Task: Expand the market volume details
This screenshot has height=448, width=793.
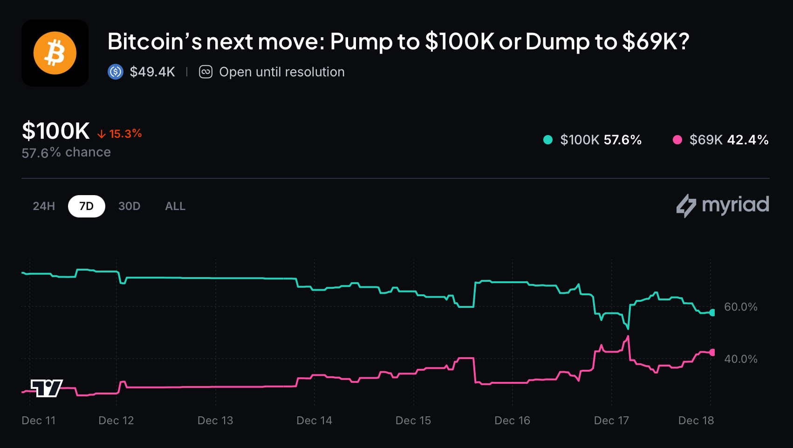Action: pos(152,72)
